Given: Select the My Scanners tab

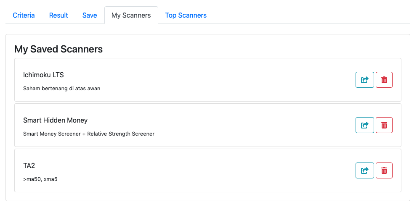Looking at the screenshot, I should point(131,15).
